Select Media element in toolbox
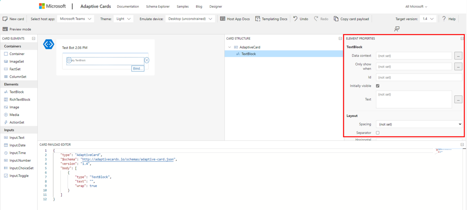The height and width of the screenshot is (210, 467). tap(19, 115)
